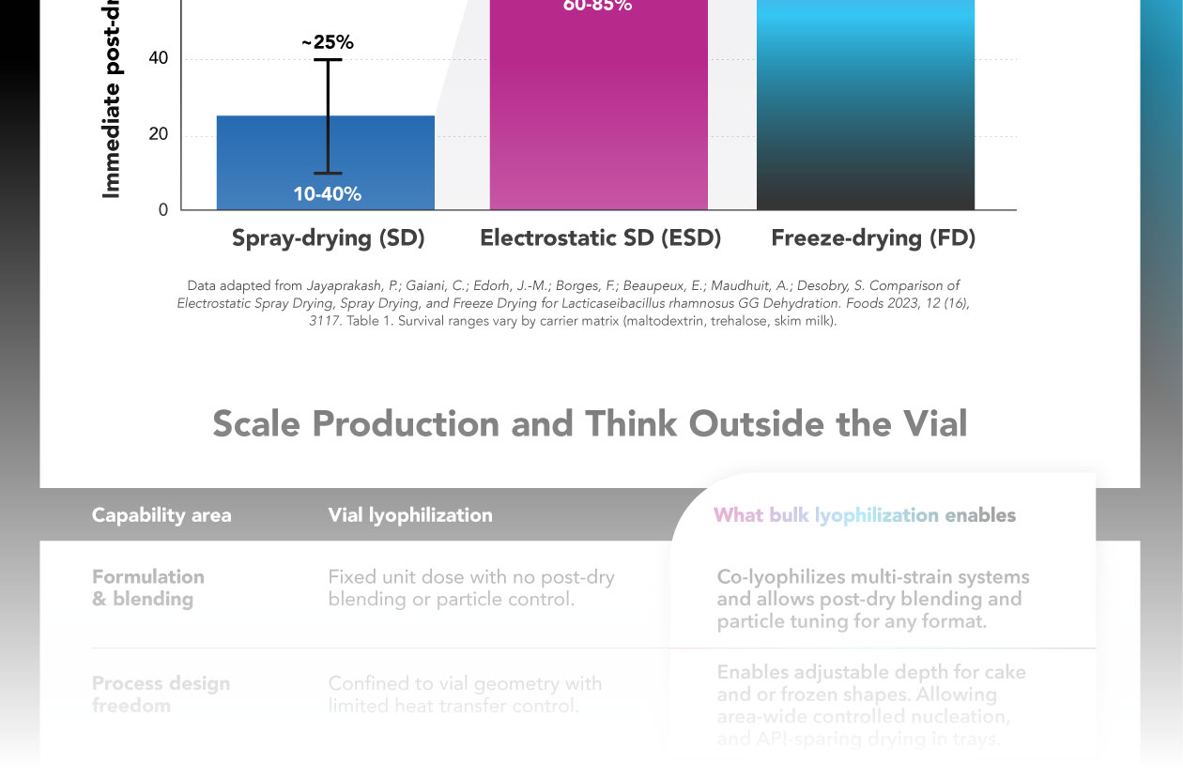Select the Spray-drying (SD) axis label
This screenshot has width=1183, height=779.
pos(329,238)
